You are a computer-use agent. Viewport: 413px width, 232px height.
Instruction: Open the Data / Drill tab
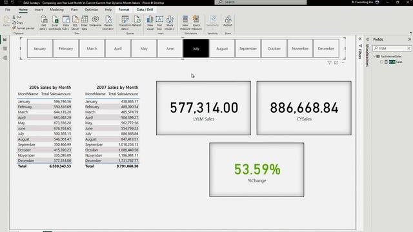[x=145, y=10]
